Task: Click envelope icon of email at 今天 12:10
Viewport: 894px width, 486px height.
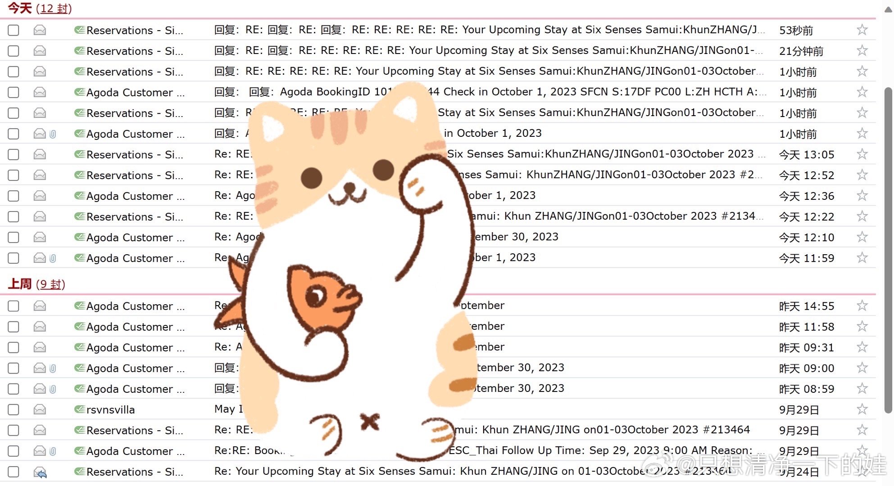Action: pos(40,237)
